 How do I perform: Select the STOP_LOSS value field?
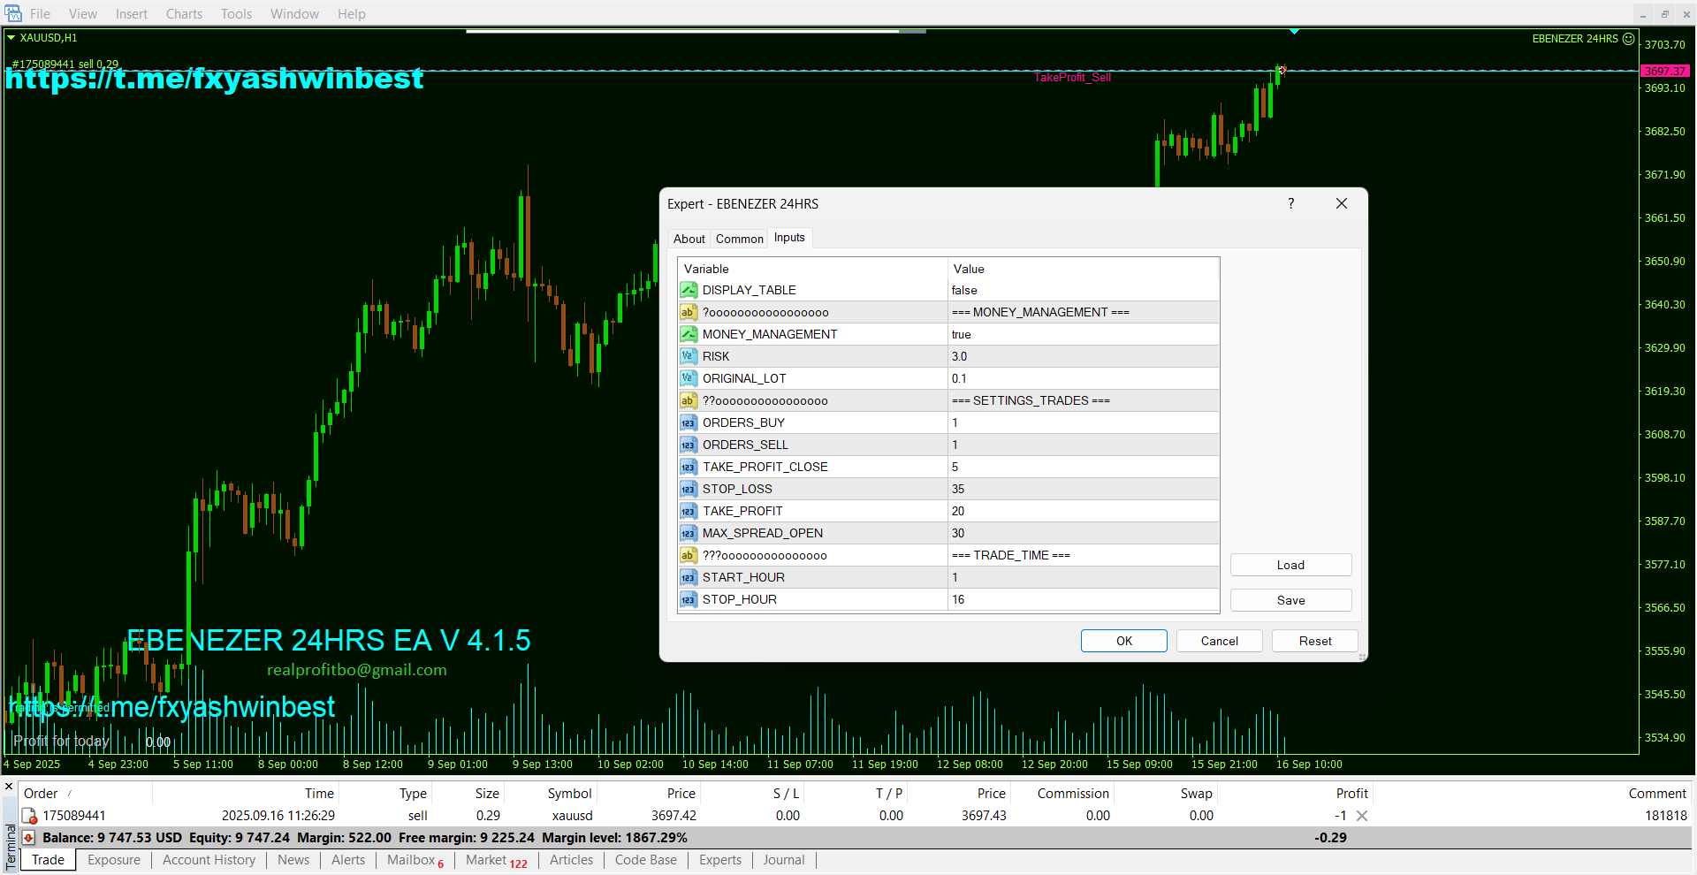[1083, 489]
